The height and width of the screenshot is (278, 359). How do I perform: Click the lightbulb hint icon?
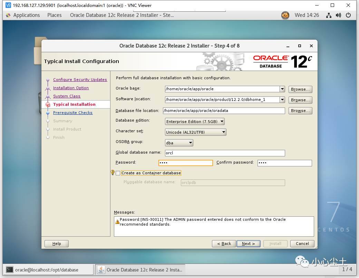(x=113, y=173)
